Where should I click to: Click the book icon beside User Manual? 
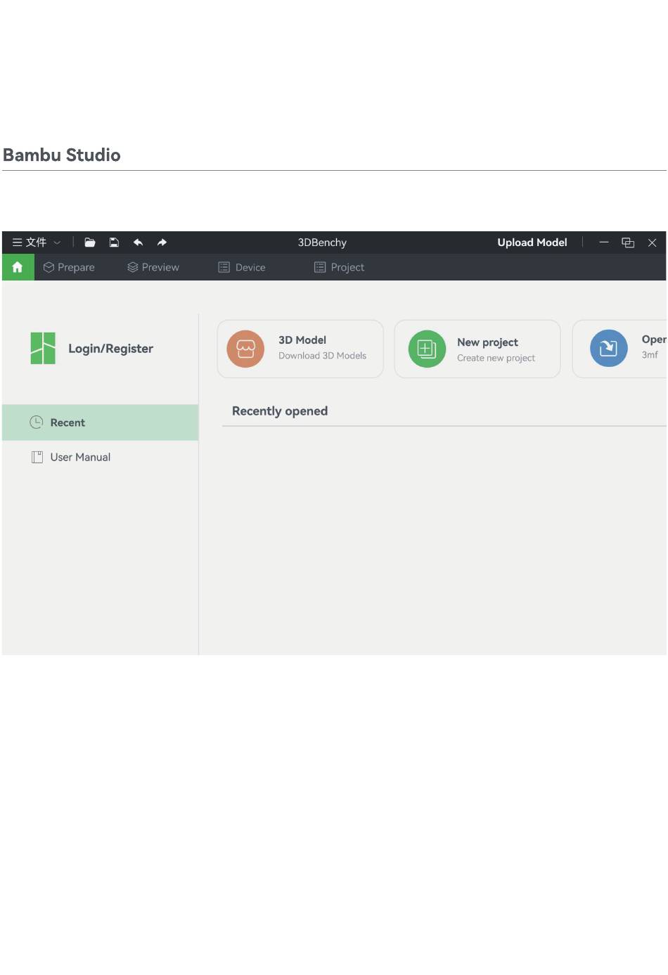pos(37,457)
